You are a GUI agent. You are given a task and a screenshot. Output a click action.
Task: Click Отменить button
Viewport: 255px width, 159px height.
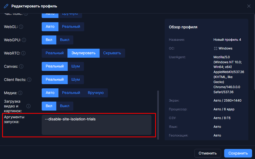point(208,153)
